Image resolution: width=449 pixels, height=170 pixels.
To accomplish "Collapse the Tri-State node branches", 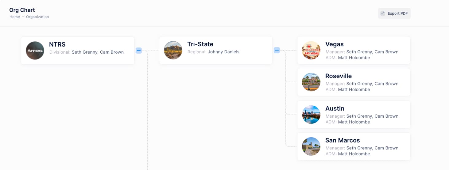I will (277, 50).
